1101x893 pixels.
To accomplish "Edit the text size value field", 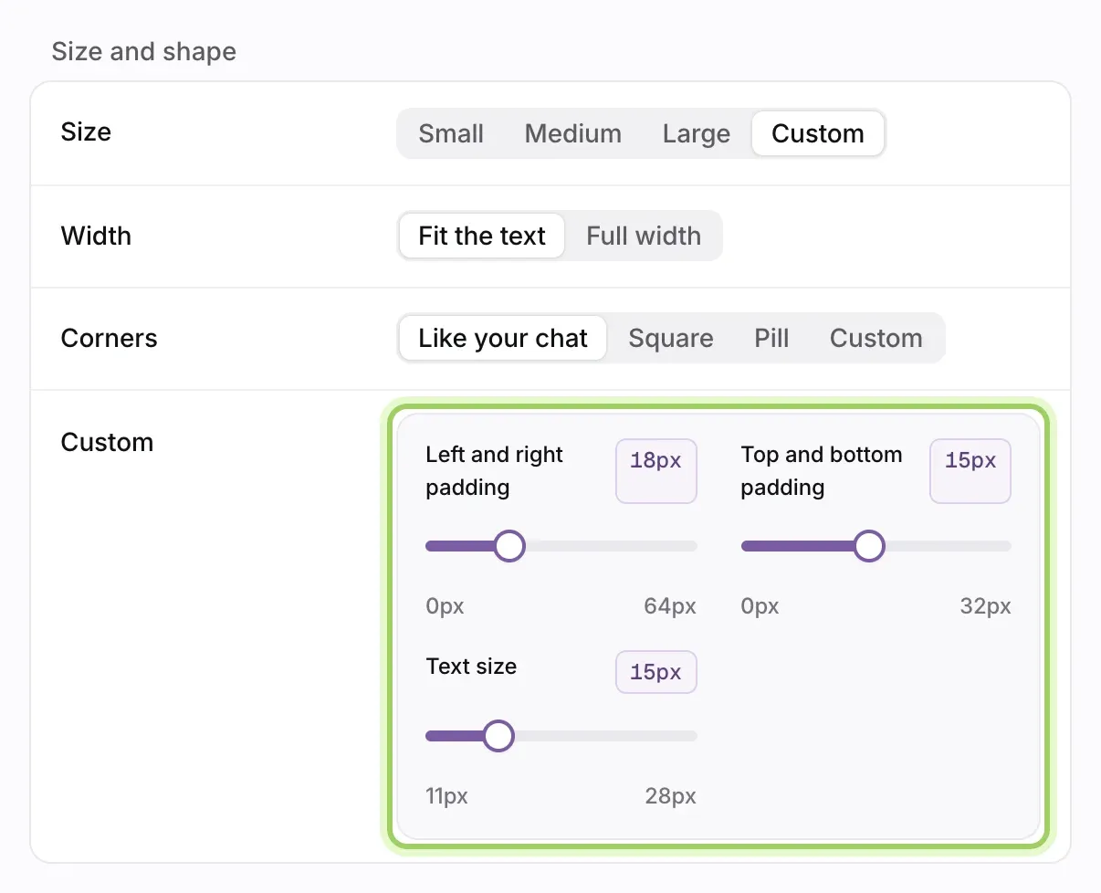I will [656, 672].
